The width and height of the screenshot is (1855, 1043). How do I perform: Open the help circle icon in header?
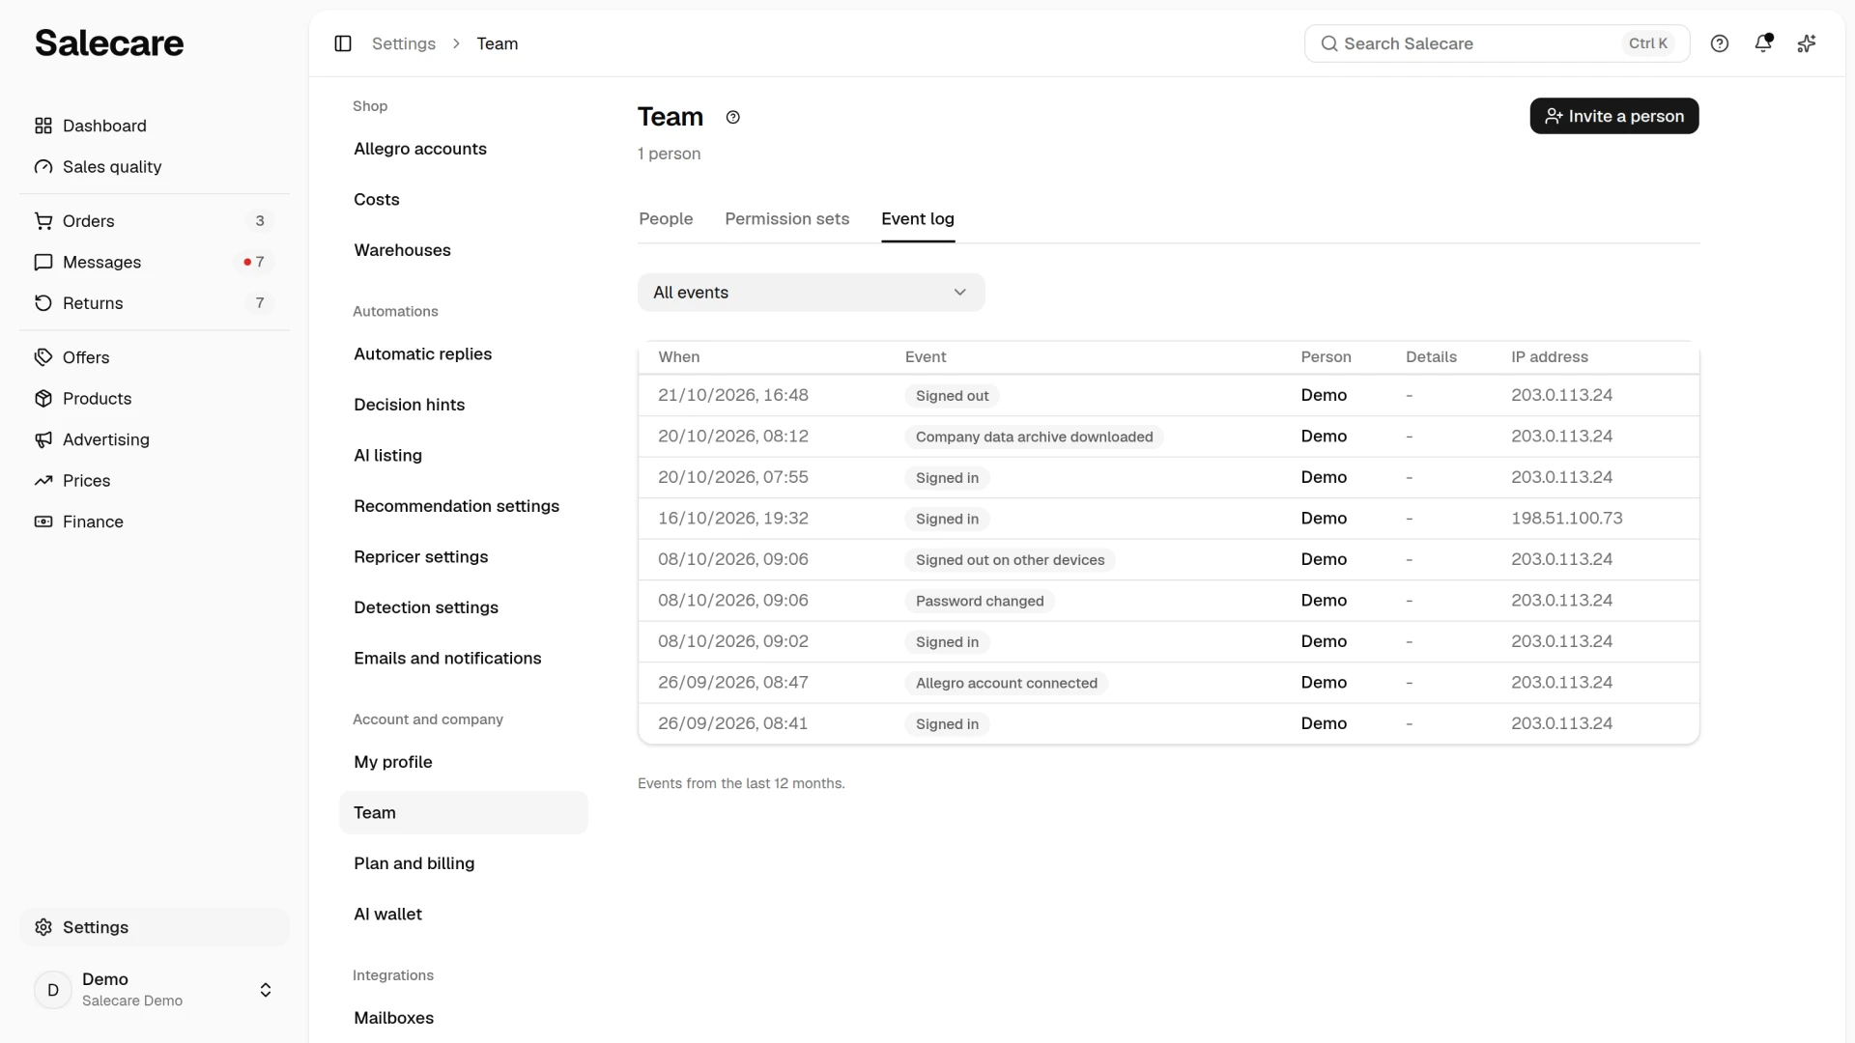click(1720, 43)
